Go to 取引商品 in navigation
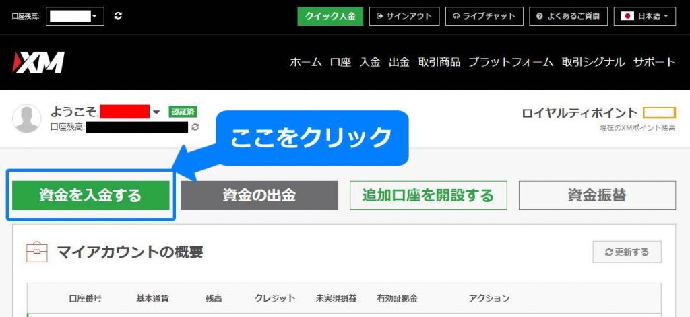Viewport: 690px width, 317px height. tap(439, 62)
